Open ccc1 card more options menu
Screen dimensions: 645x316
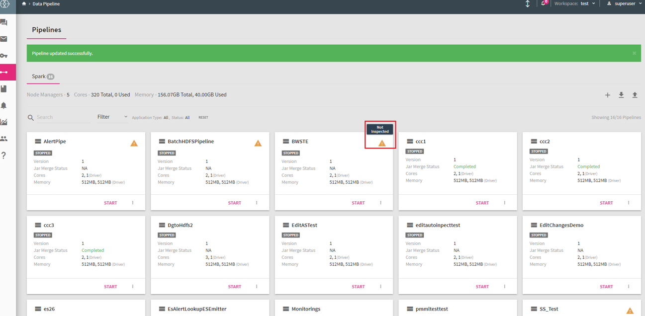pos(505,203)
